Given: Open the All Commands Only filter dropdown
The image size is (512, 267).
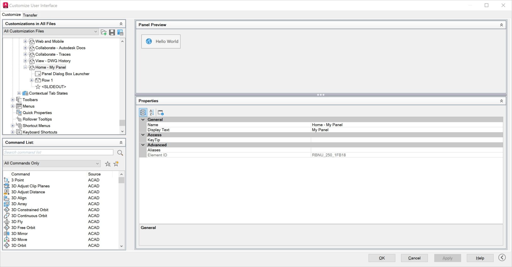Looking at the screenshot, I should tap(52, 163).
